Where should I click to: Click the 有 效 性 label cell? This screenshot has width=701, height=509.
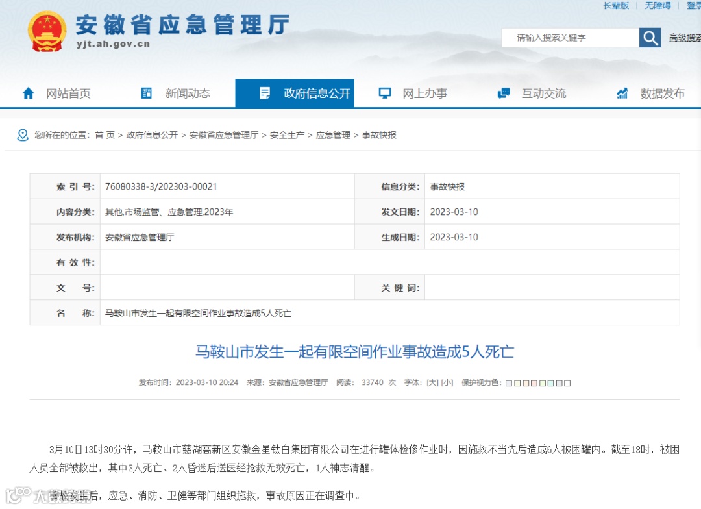pyautogui.click(x=66, y=262)
